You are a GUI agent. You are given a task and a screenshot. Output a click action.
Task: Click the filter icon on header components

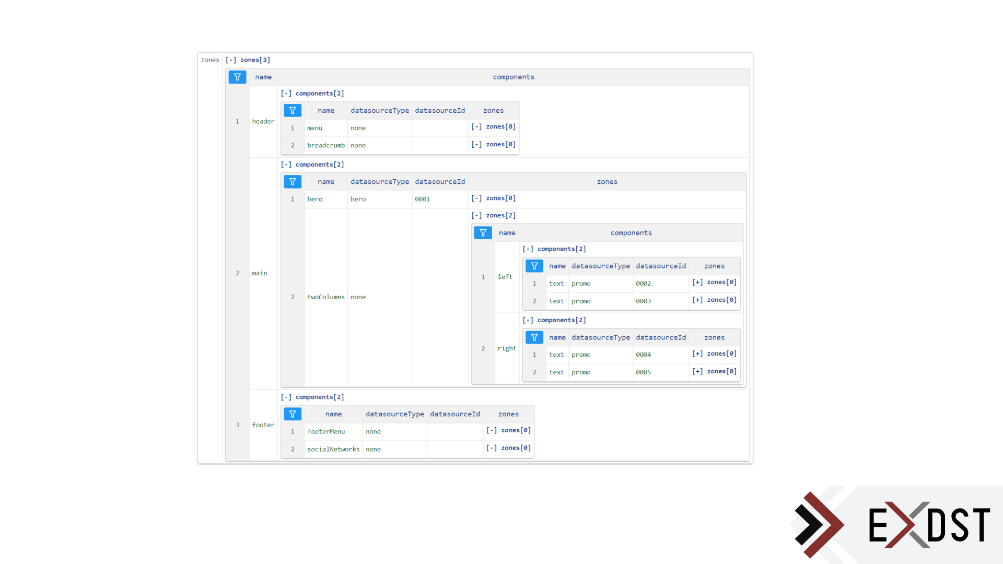[293, 110]
